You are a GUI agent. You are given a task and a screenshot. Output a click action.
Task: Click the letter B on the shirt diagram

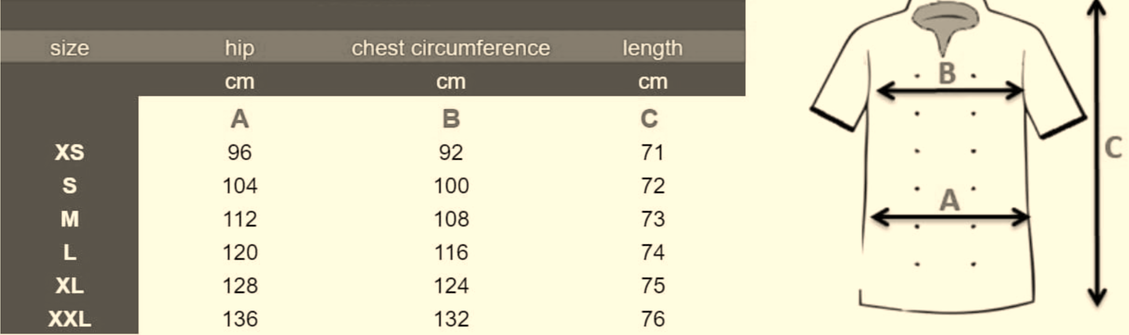coord(947,73)
